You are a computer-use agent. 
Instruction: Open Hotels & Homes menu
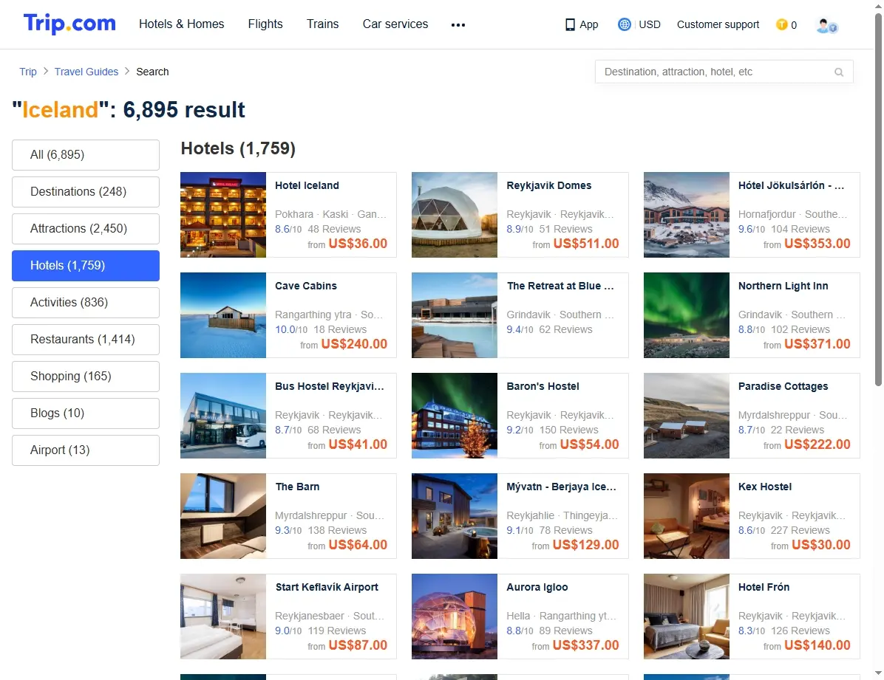(x=182, y=24)
